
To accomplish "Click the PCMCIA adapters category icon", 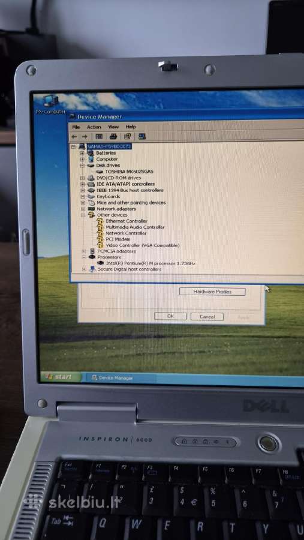I will pos(92,251).
